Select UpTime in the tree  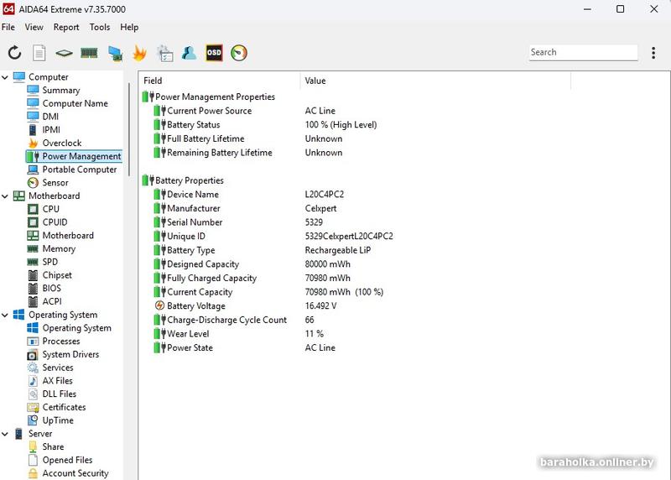point(50,420)
